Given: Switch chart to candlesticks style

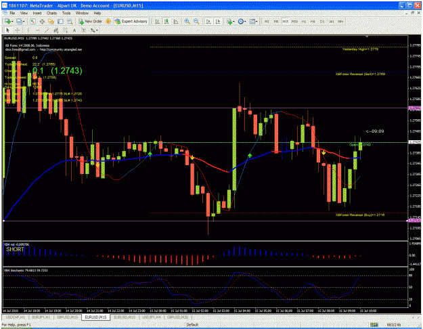Looking at the screenshot, I should (x=166, y=21).
